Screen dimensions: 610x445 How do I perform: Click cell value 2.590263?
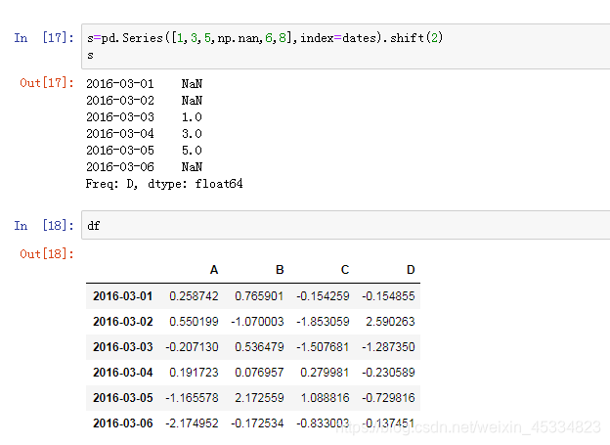click(390, 322)
